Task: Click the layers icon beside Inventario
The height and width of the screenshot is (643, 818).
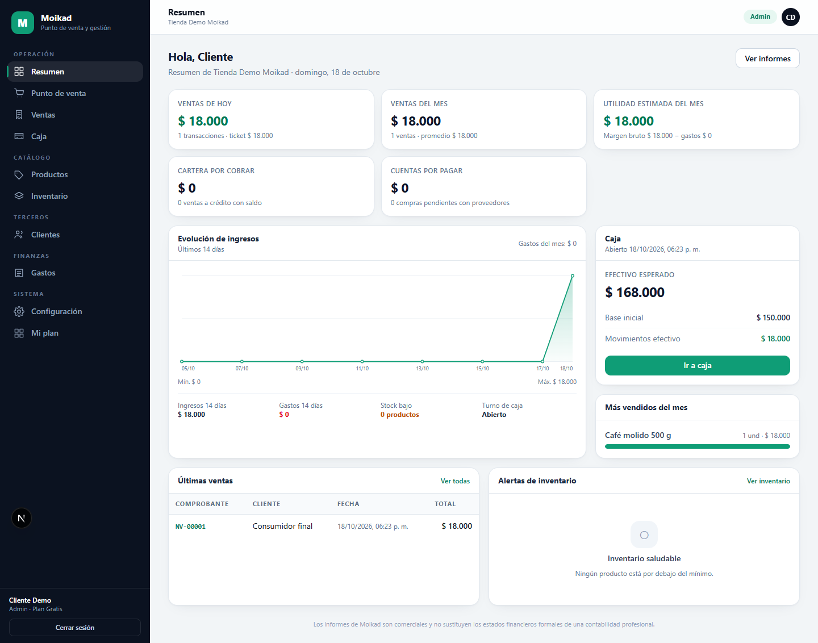Action: pyautogui.click(x=19, y=196)
